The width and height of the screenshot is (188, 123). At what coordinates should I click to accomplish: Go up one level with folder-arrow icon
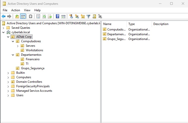[17, 16]
